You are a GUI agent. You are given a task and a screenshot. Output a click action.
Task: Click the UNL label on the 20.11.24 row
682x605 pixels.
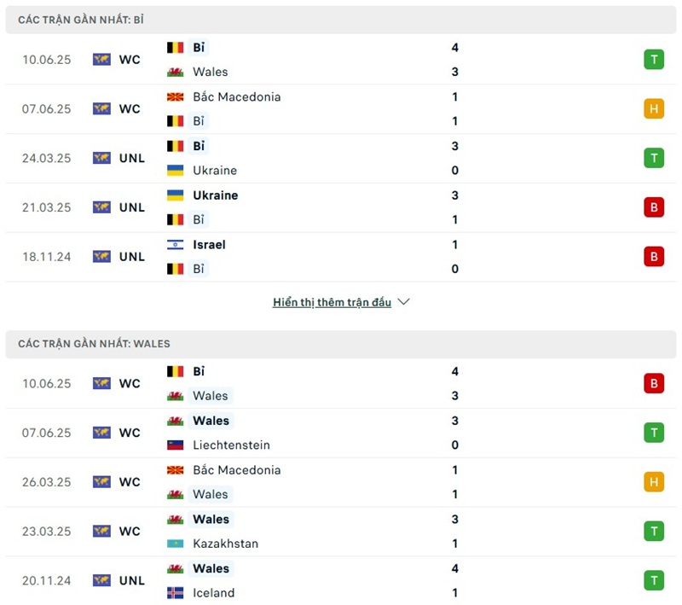132,581
